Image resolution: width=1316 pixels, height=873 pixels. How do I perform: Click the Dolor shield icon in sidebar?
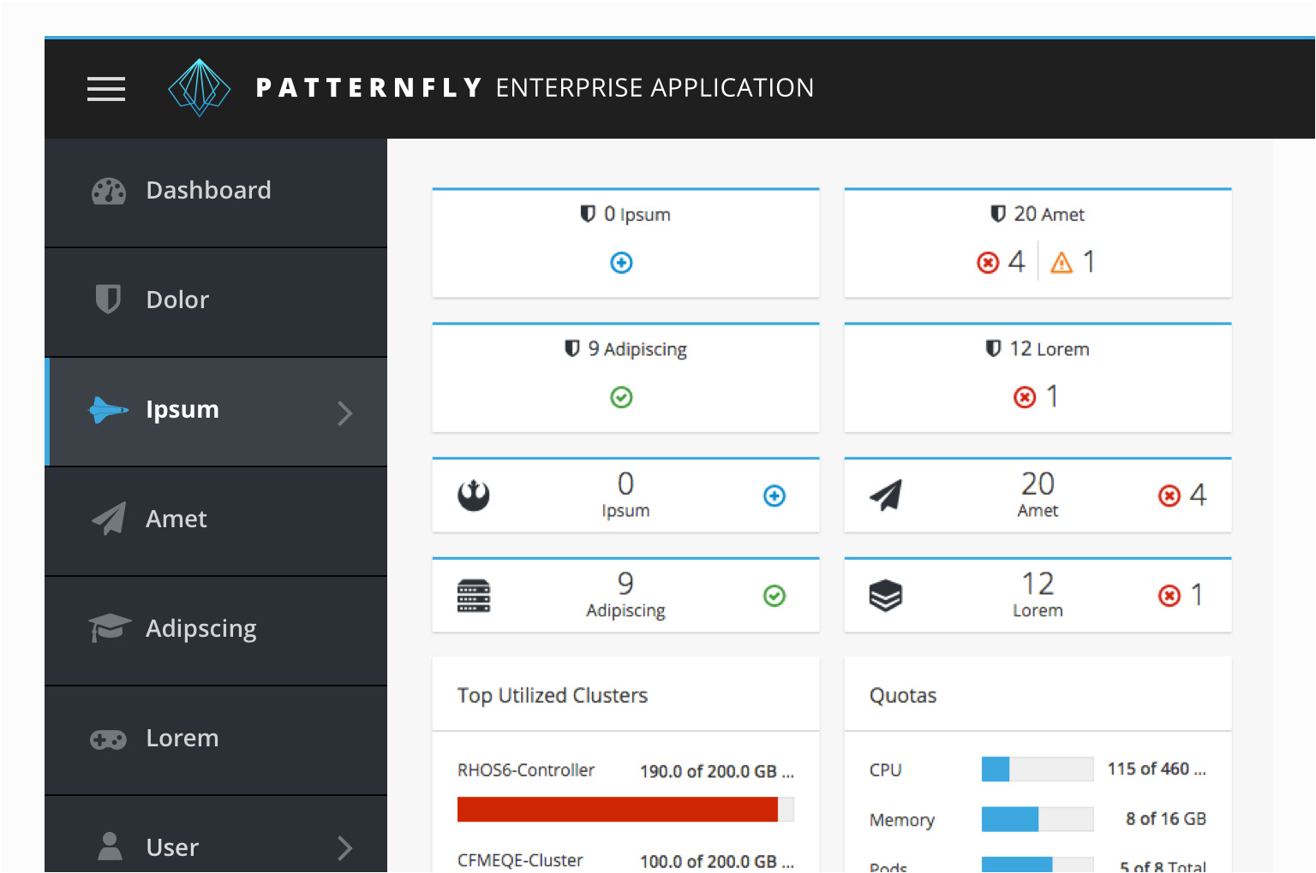[x=108, y=300]
